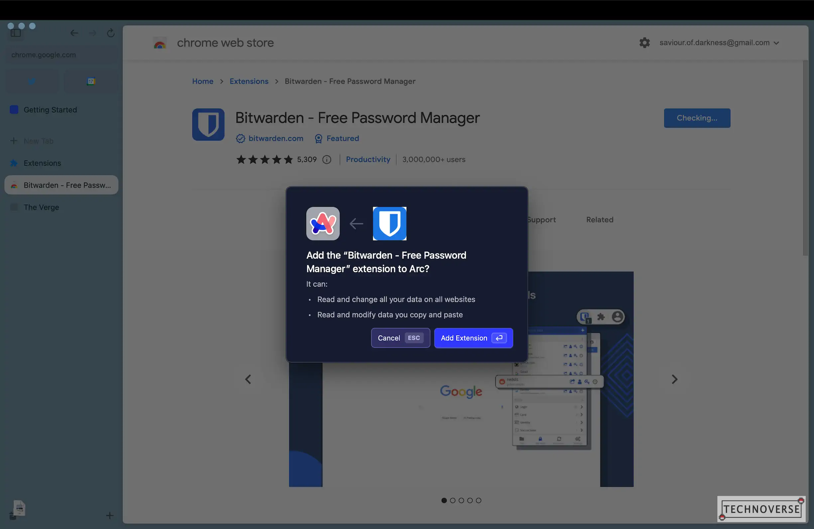The height and width of the screenshot is (529, 814).
Task: Click the Bitwarden icon in dialog
Action: coord(390,224)
